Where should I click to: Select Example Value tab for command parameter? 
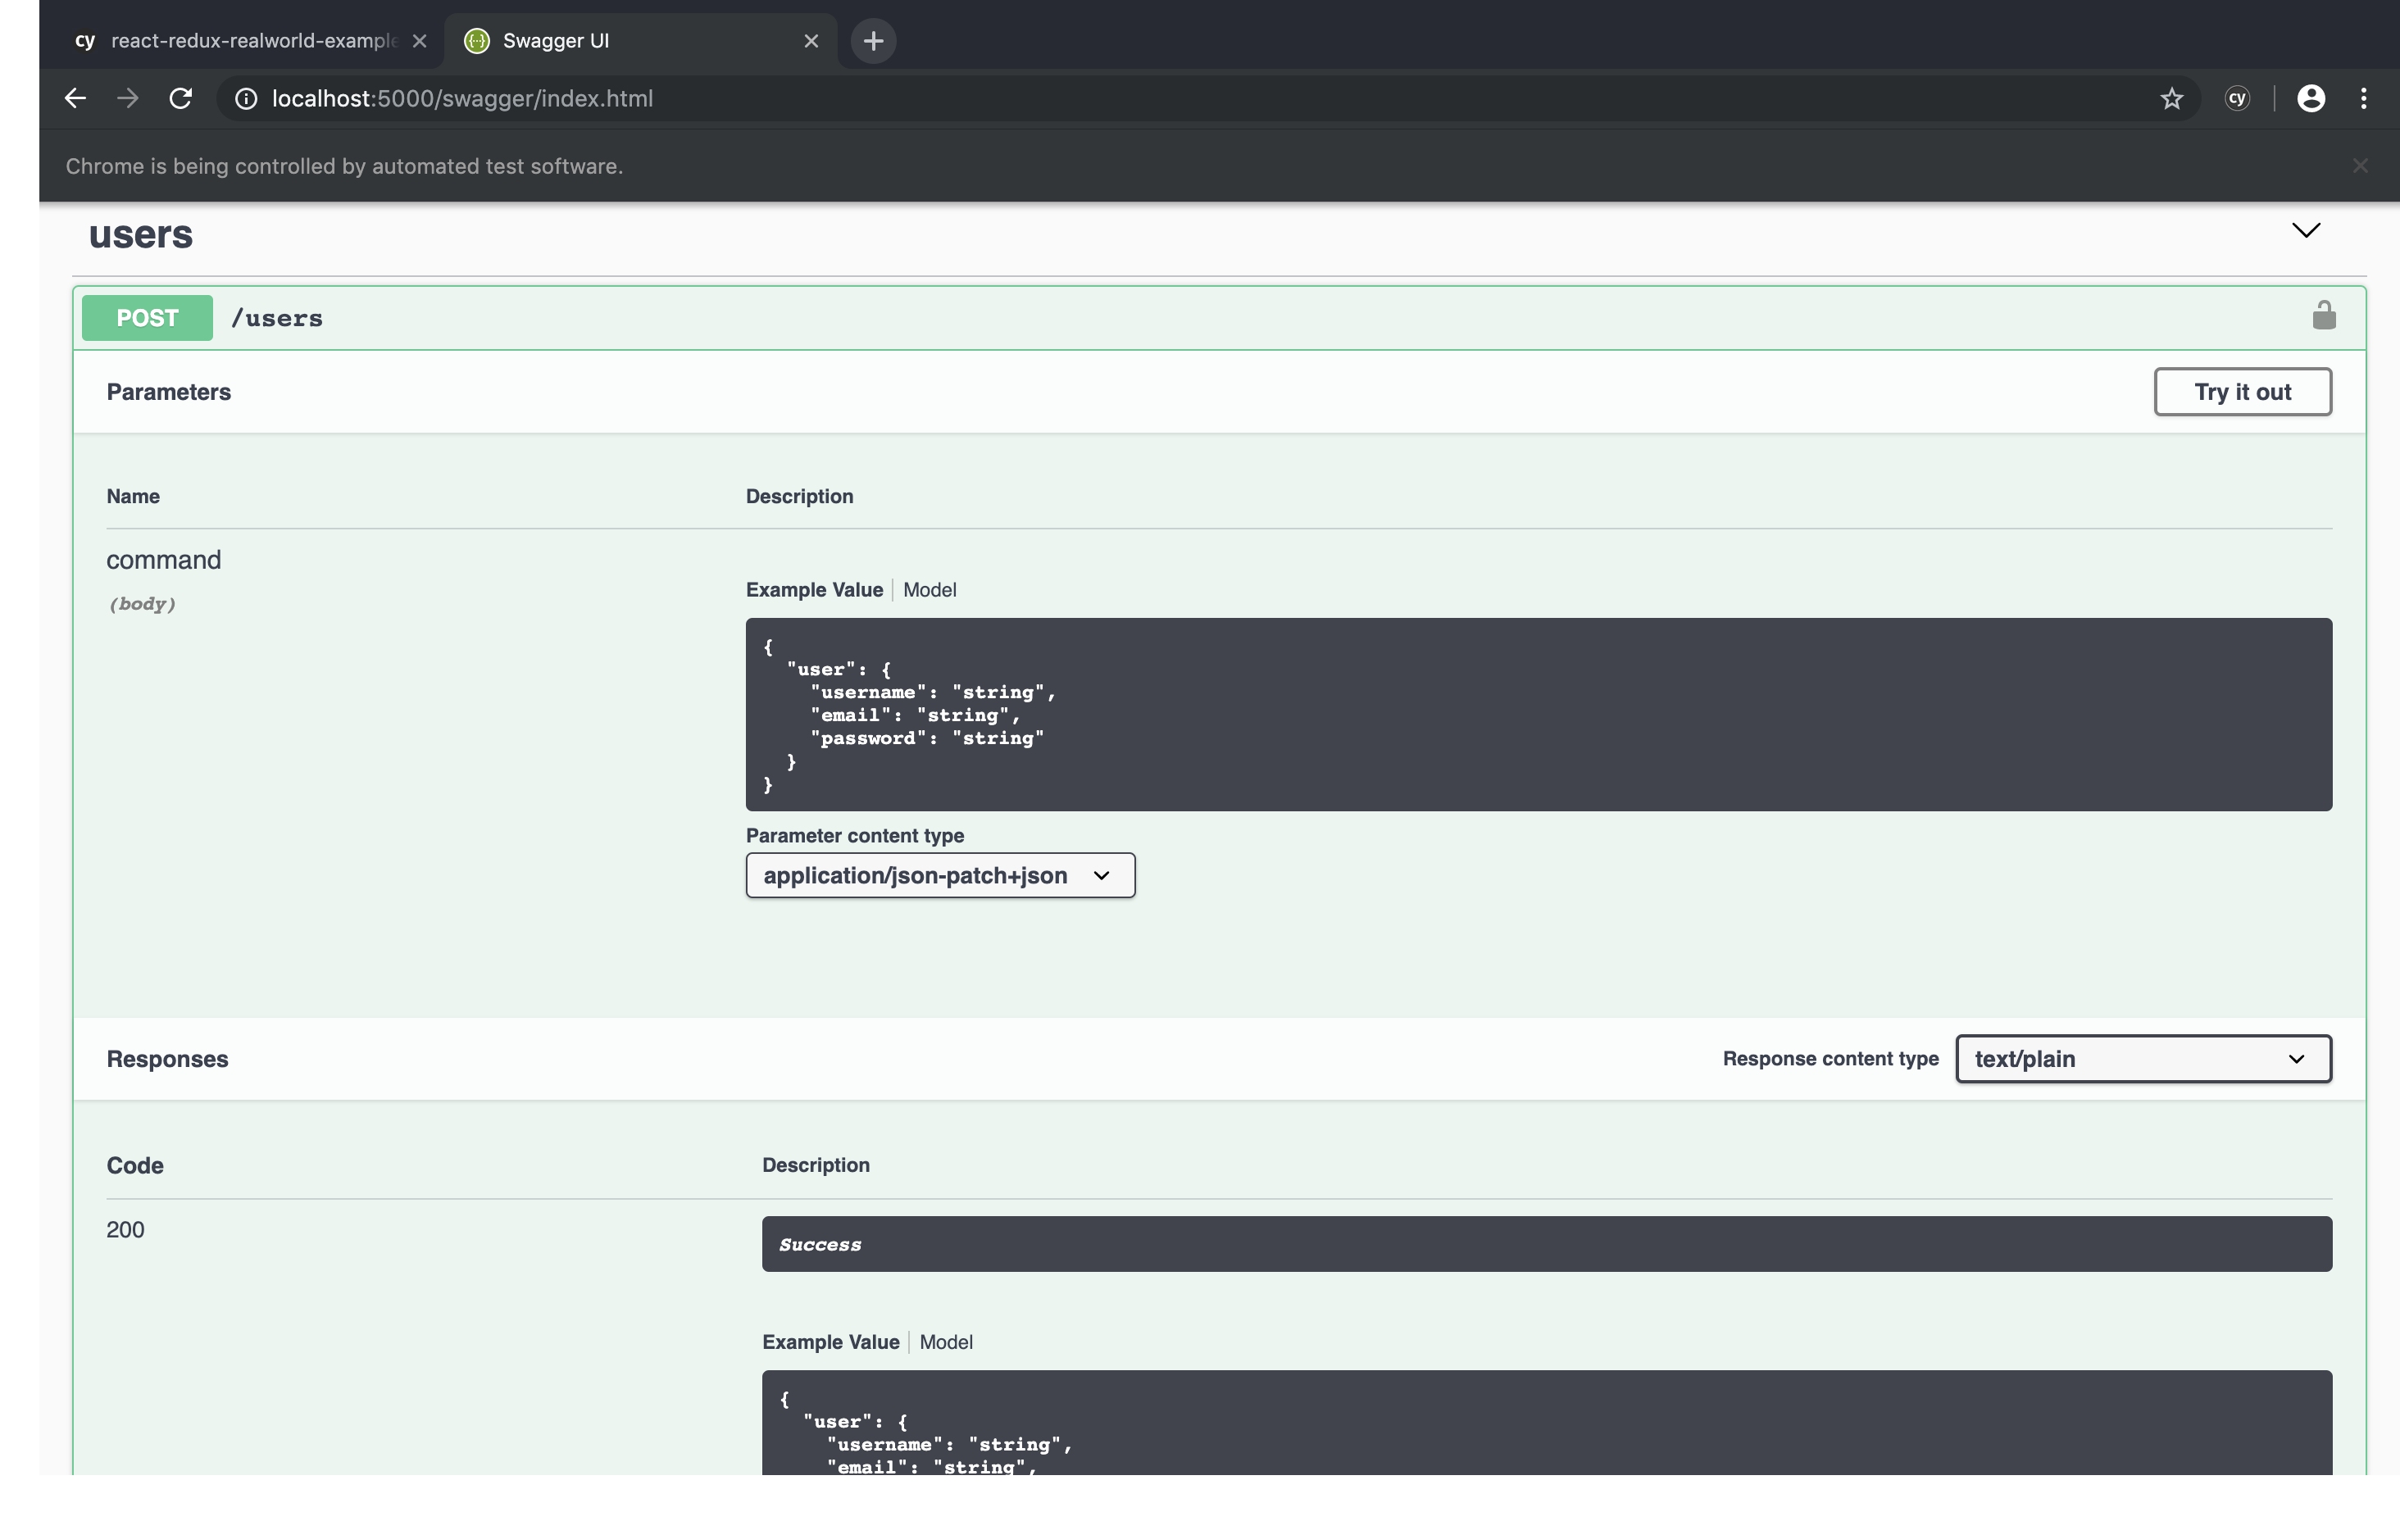click(x=814, y=590)
